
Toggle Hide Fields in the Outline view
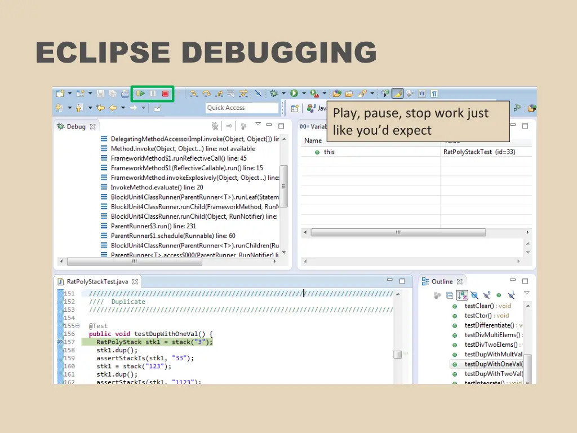coord(474,295)
